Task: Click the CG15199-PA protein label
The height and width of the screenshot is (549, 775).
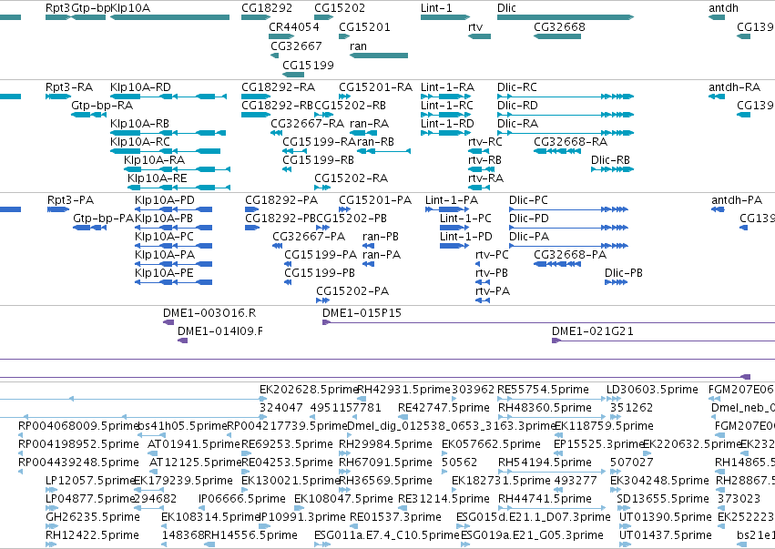Action: 321,255
